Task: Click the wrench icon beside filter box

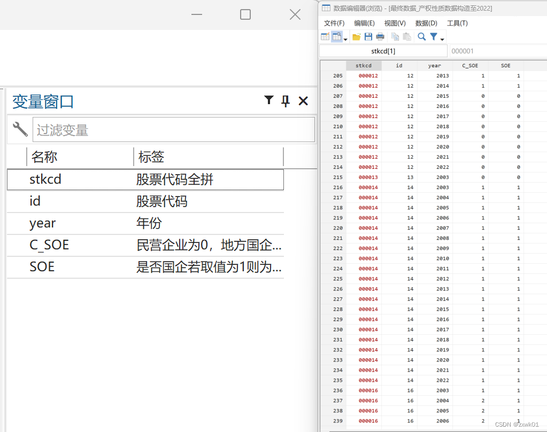Action: coord(20,129)
